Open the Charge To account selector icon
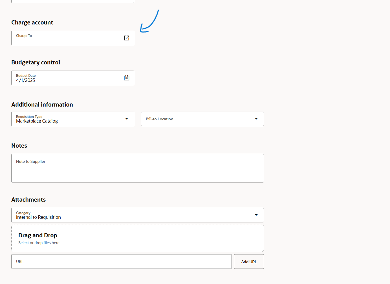 (127, 38)
